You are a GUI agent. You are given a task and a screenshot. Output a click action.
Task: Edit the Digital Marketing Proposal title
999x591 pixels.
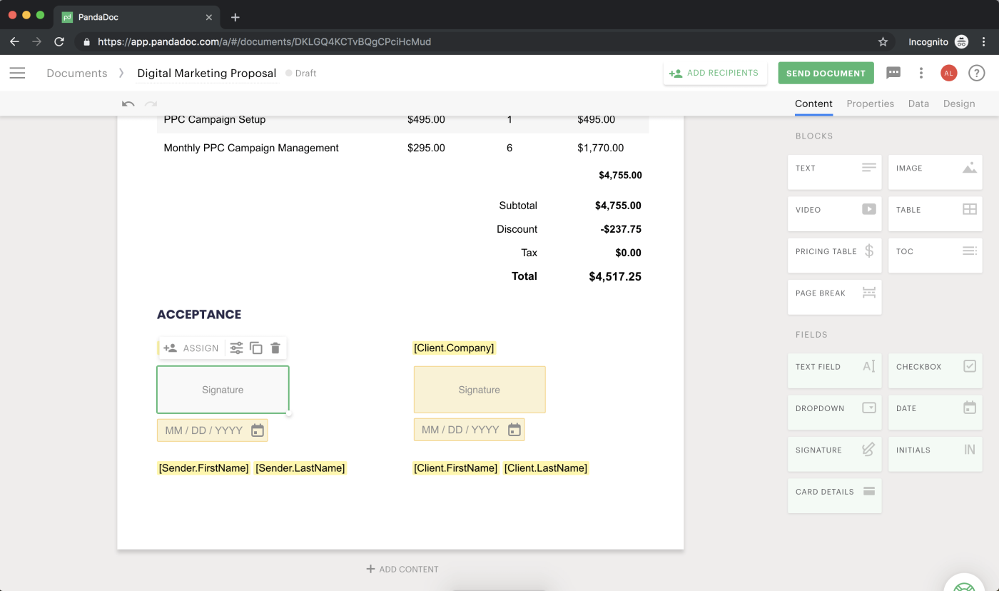pos(207,73)
